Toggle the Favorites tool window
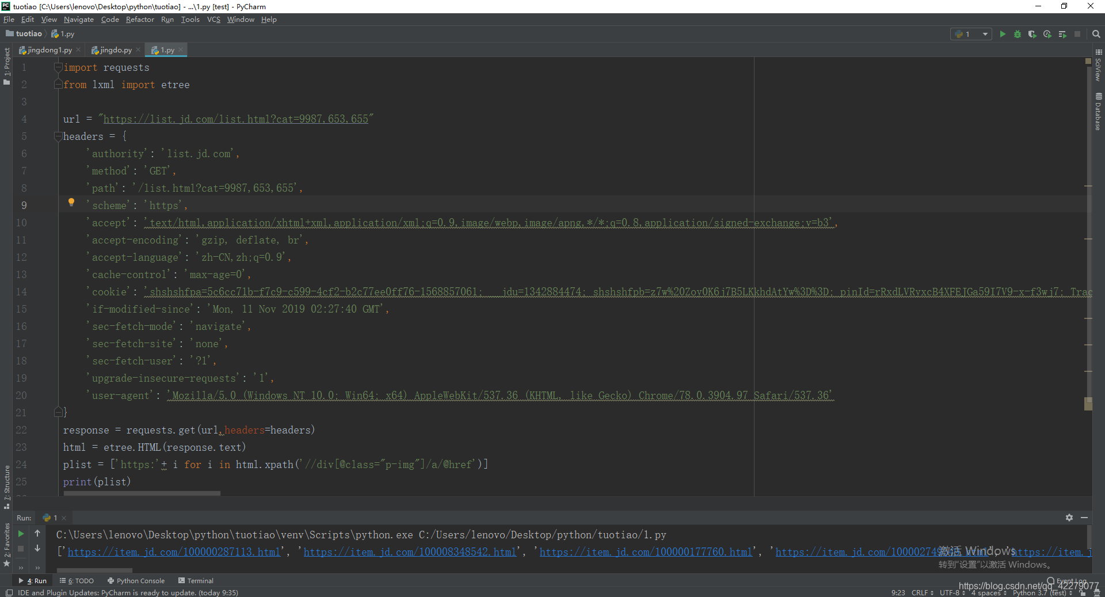 click(7, 545)
